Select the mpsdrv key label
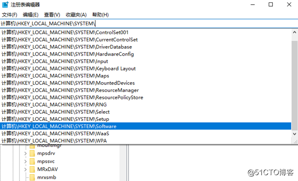Viewport: 298px width, 181px height. click(46, 153)
